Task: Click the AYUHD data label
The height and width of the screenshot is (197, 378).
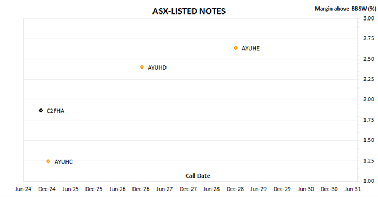Action: click(x=157, y=67)
